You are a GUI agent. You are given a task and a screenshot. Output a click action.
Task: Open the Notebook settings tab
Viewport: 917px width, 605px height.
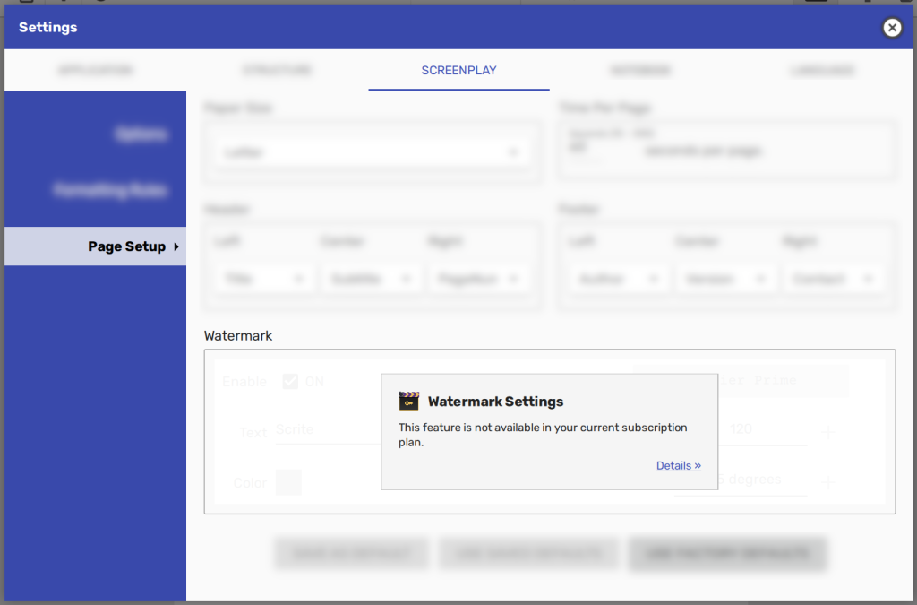tap(640, 70)
